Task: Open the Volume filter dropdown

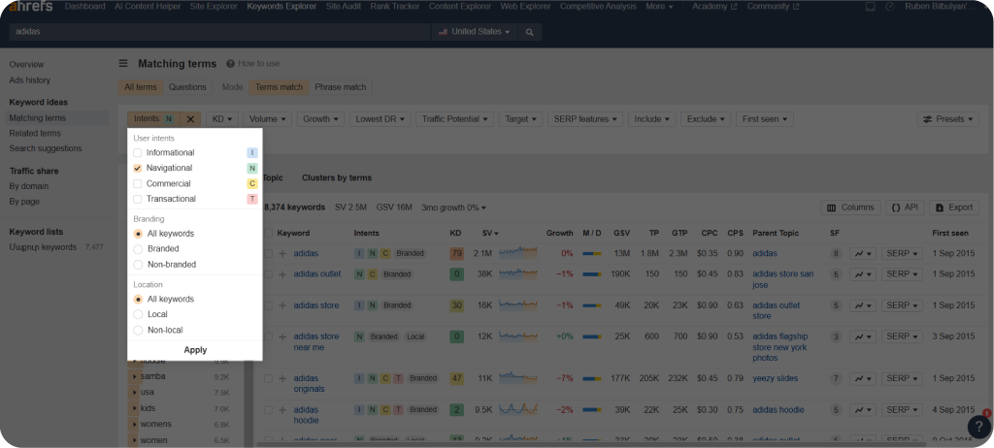Action: click(268, 119)
